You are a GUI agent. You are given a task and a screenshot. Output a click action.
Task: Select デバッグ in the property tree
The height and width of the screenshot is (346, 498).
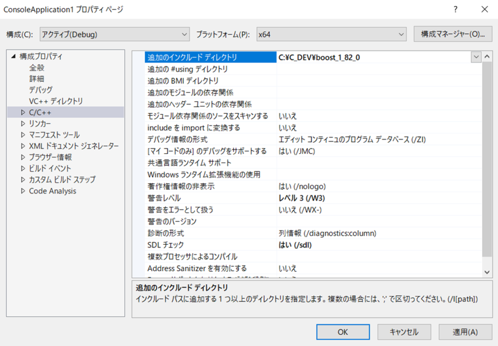(40, 90)
